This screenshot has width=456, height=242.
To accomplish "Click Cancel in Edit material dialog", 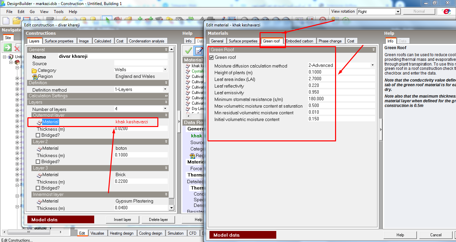I will [x=436, y=235].
